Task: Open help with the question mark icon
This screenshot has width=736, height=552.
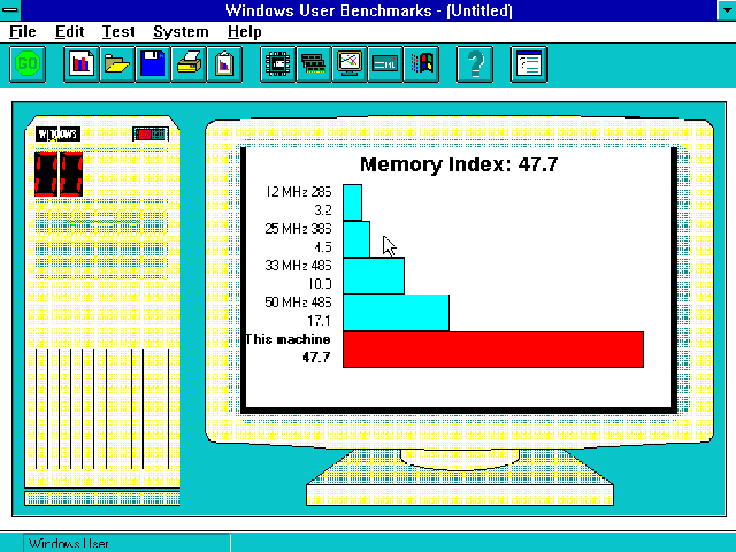Action: pos(474,64)
